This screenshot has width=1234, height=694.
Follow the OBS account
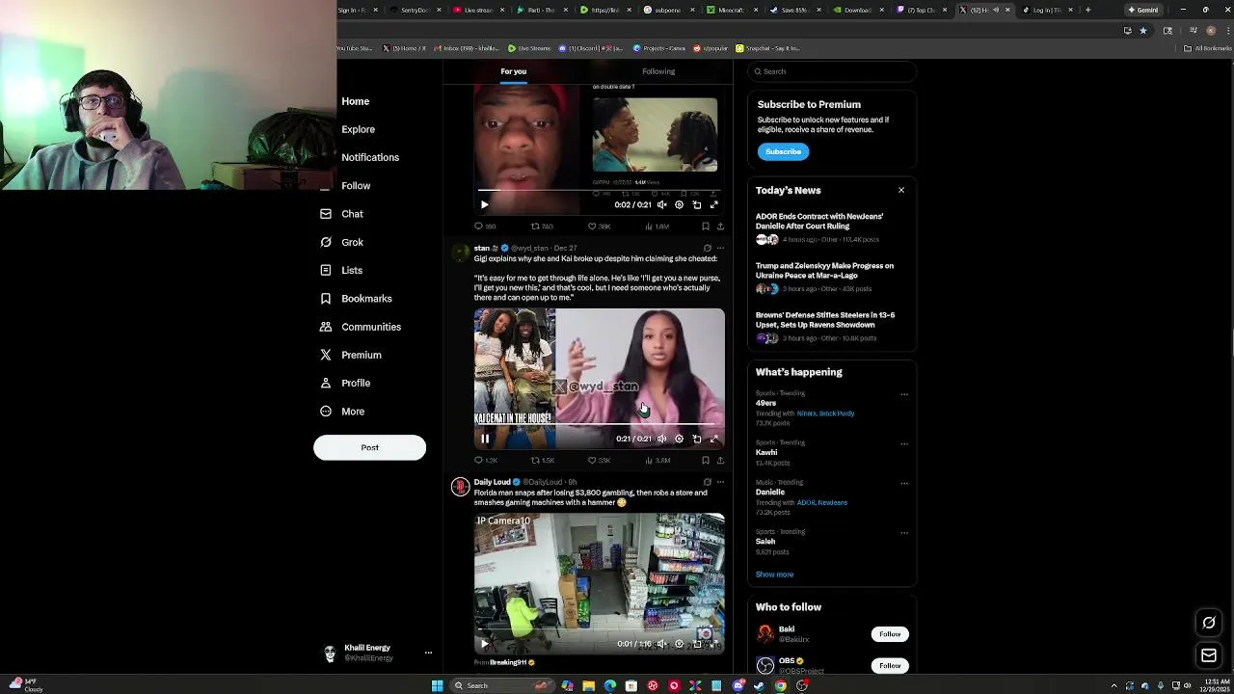890,665
